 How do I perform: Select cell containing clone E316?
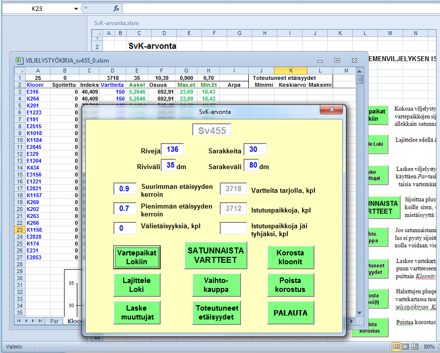tap(38, 92)
